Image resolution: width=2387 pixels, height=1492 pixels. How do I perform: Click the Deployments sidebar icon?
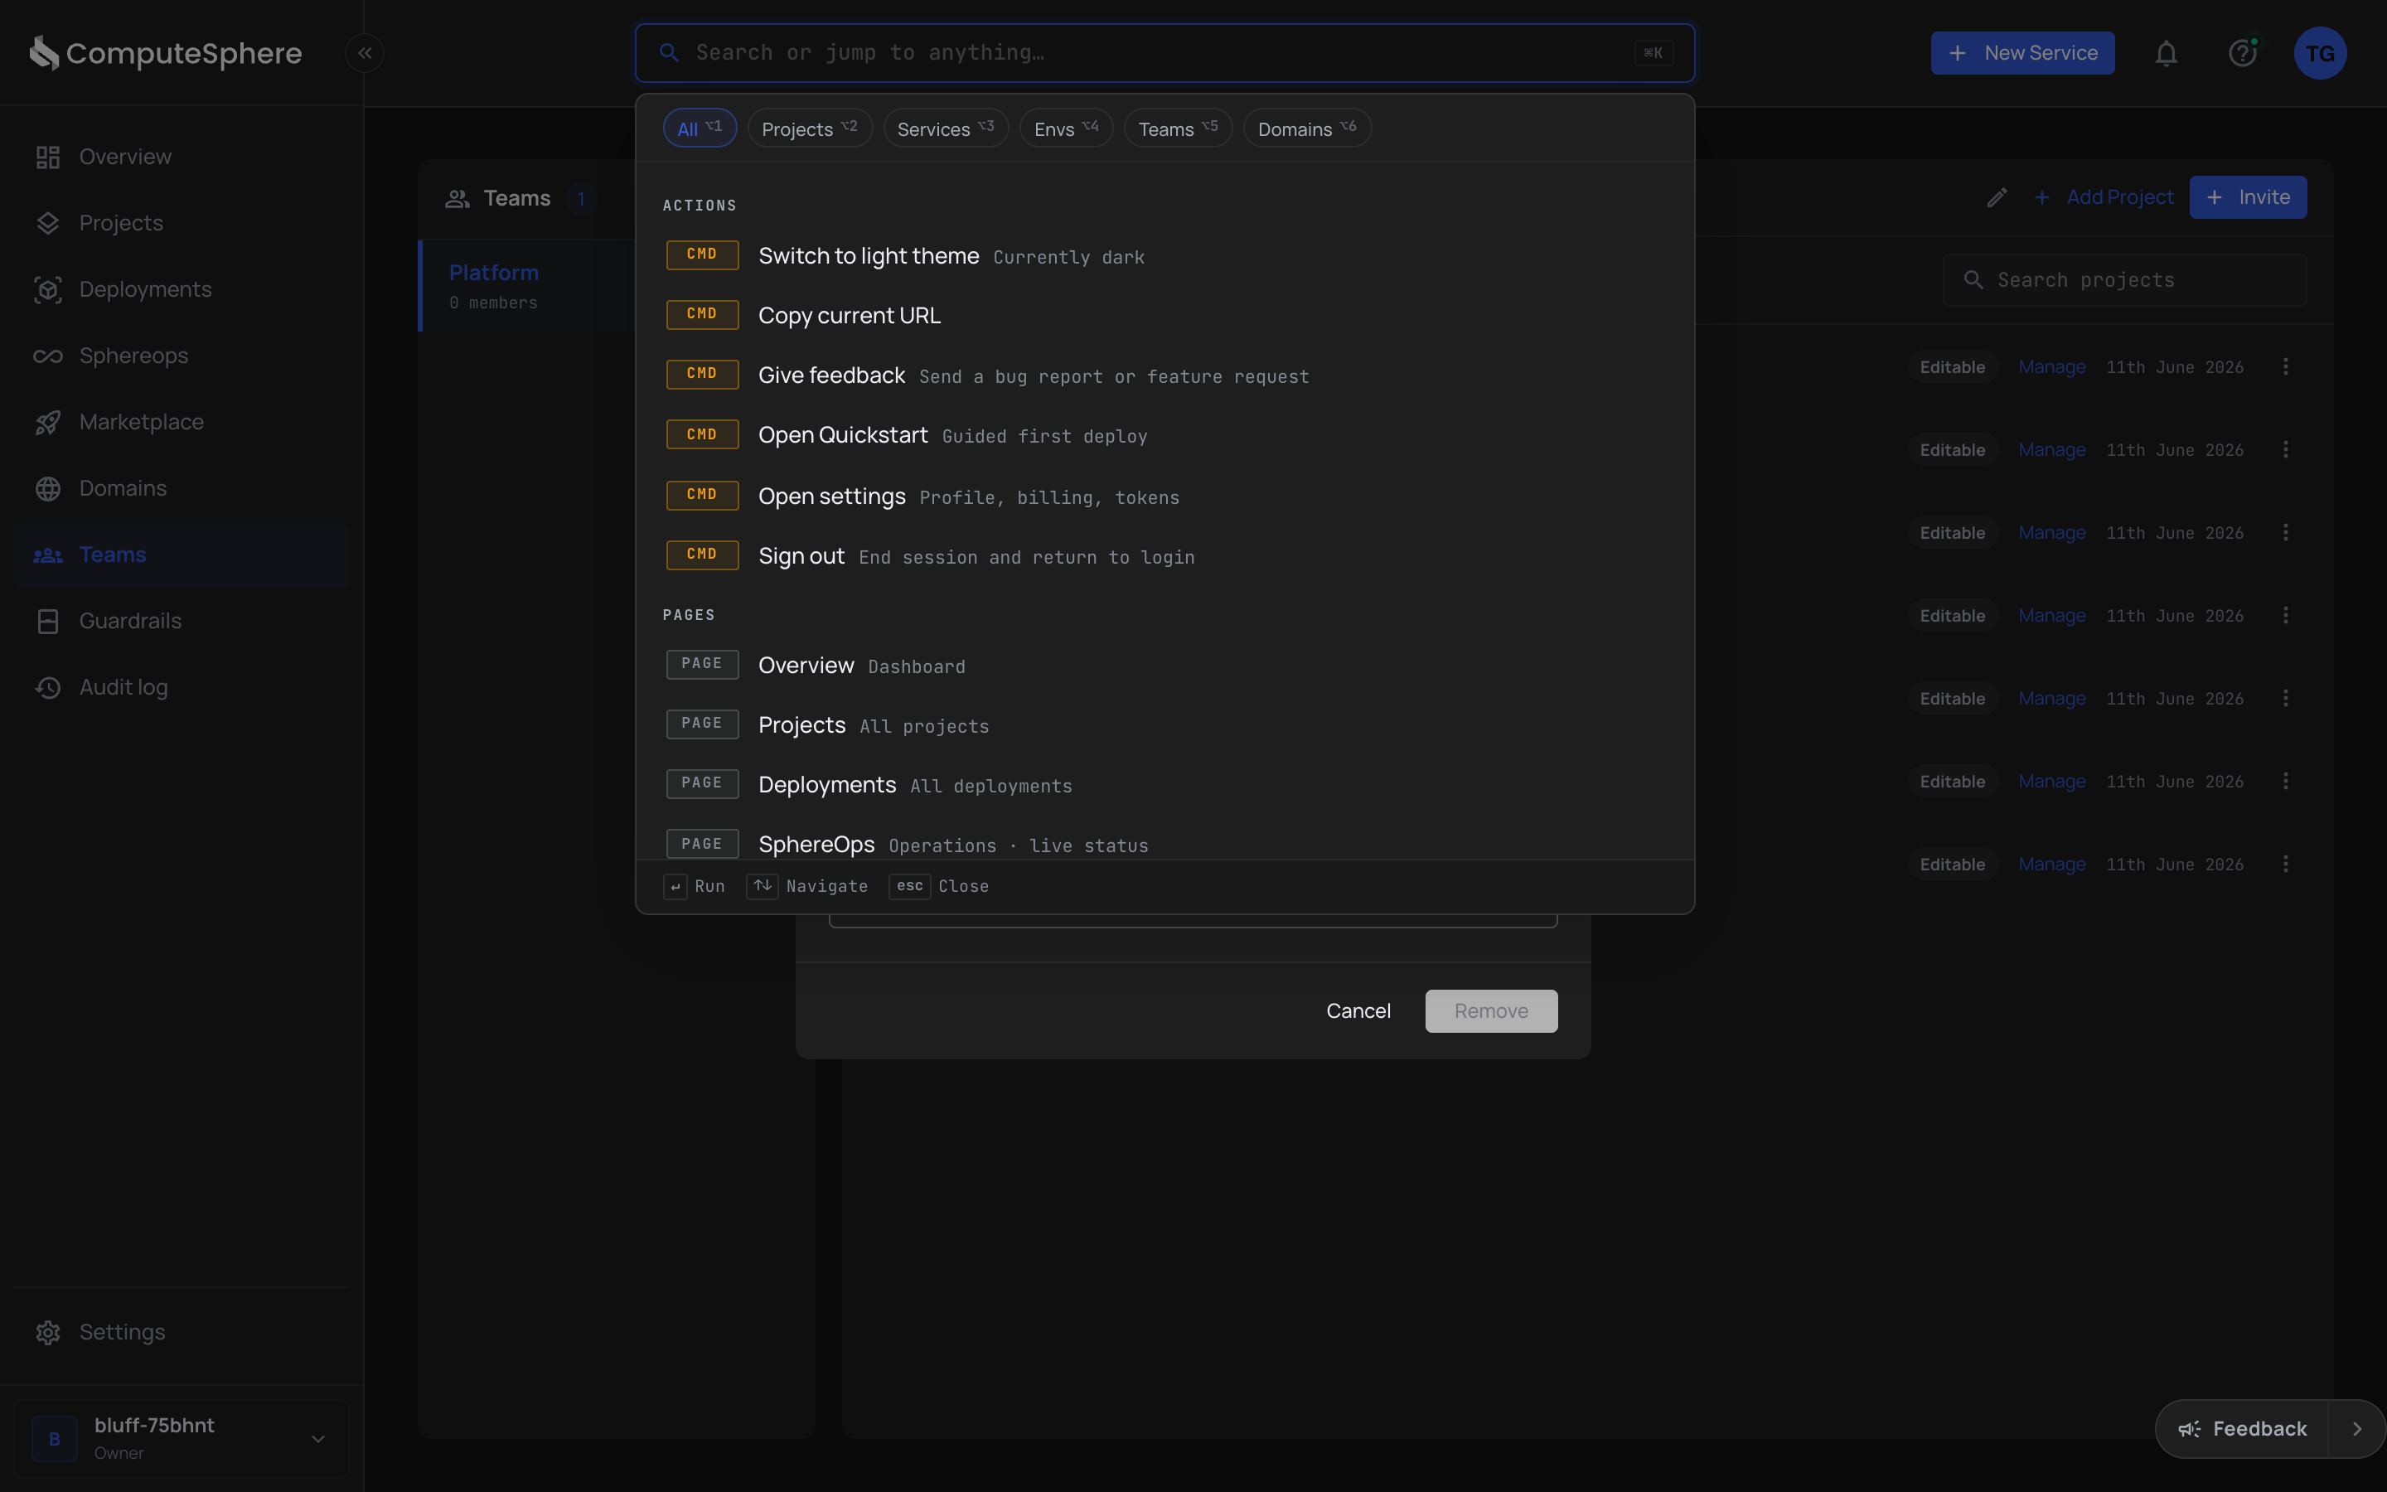[48, 289]
